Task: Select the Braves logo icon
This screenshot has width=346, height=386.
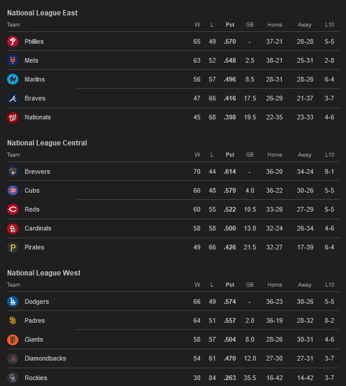Action: click(12, 98)
